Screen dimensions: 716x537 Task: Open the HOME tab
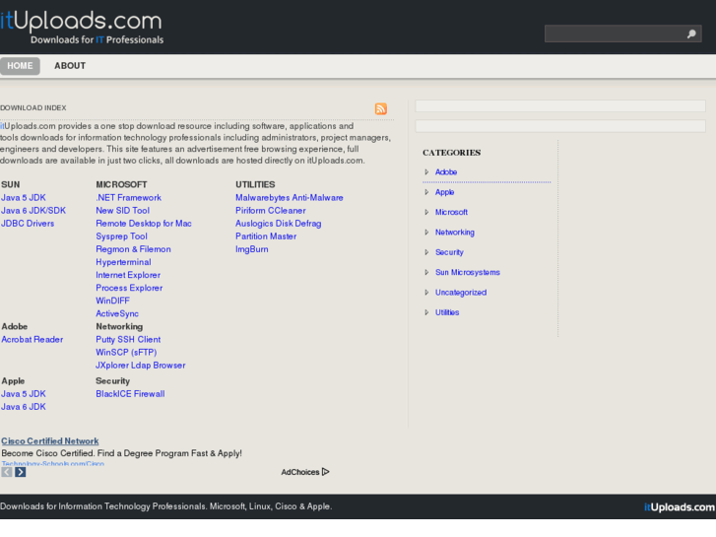[20, 66]
